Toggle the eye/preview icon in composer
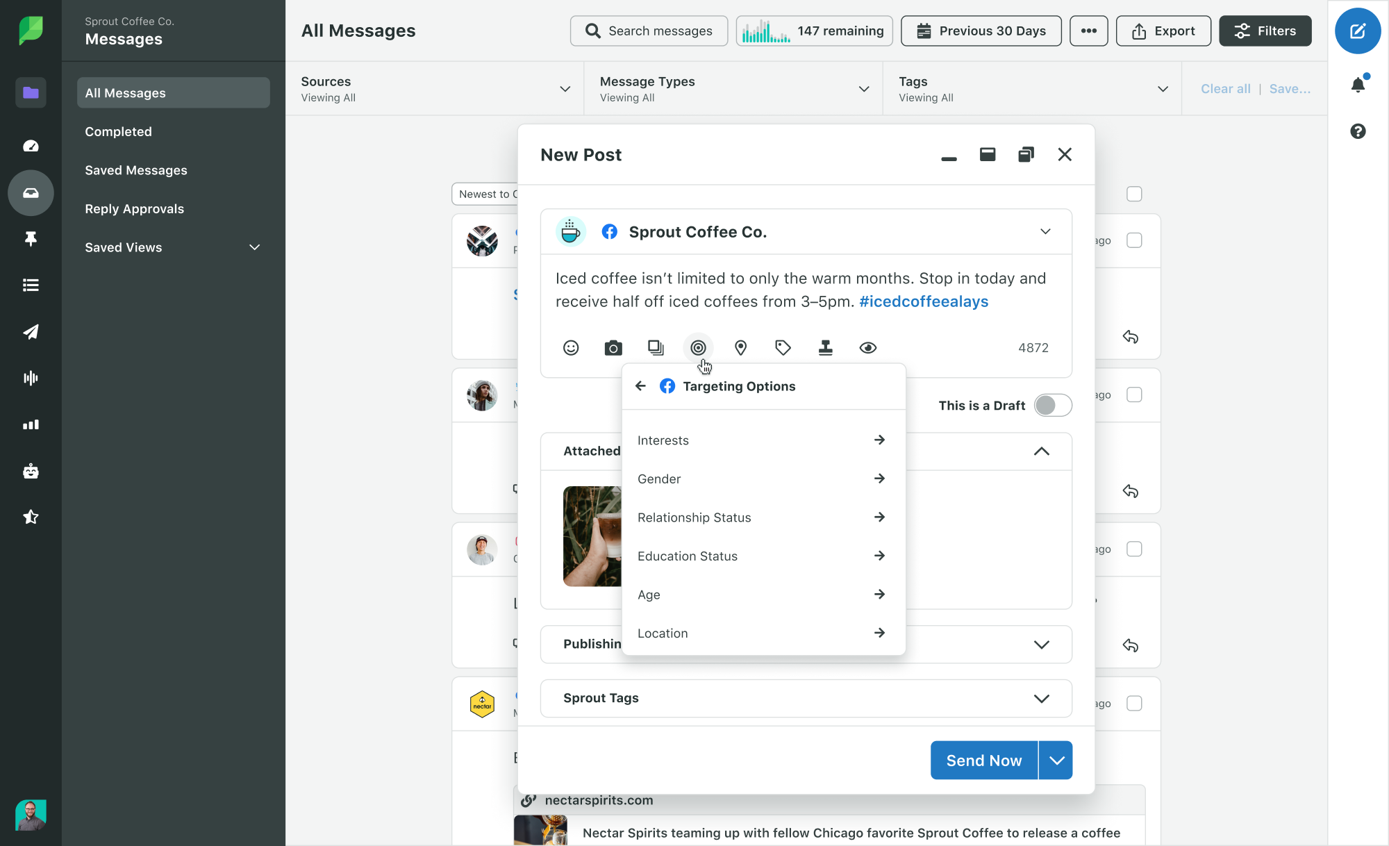Viewport: 1389px width, 846px height. pyautogui.click(x=867, y=347)
